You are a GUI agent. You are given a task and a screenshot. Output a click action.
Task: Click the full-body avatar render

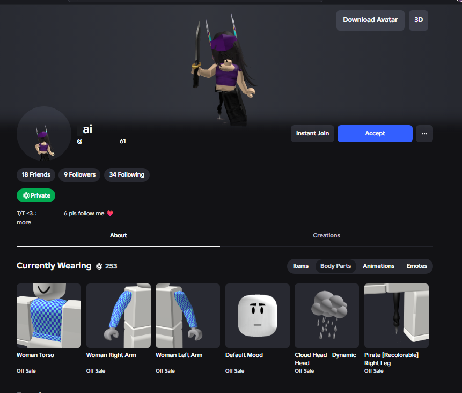[x=224, y=71]
